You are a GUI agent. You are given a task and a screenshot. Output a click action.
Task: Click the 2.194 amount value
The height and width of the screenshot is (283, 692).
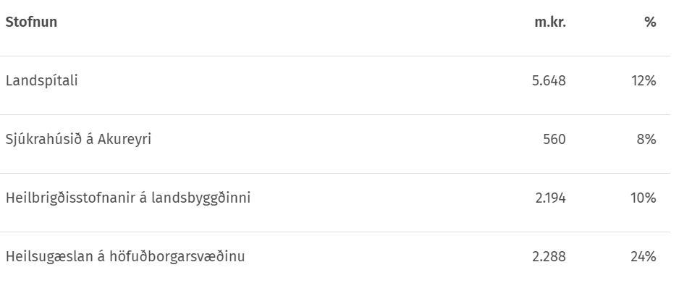click(550, 198)
